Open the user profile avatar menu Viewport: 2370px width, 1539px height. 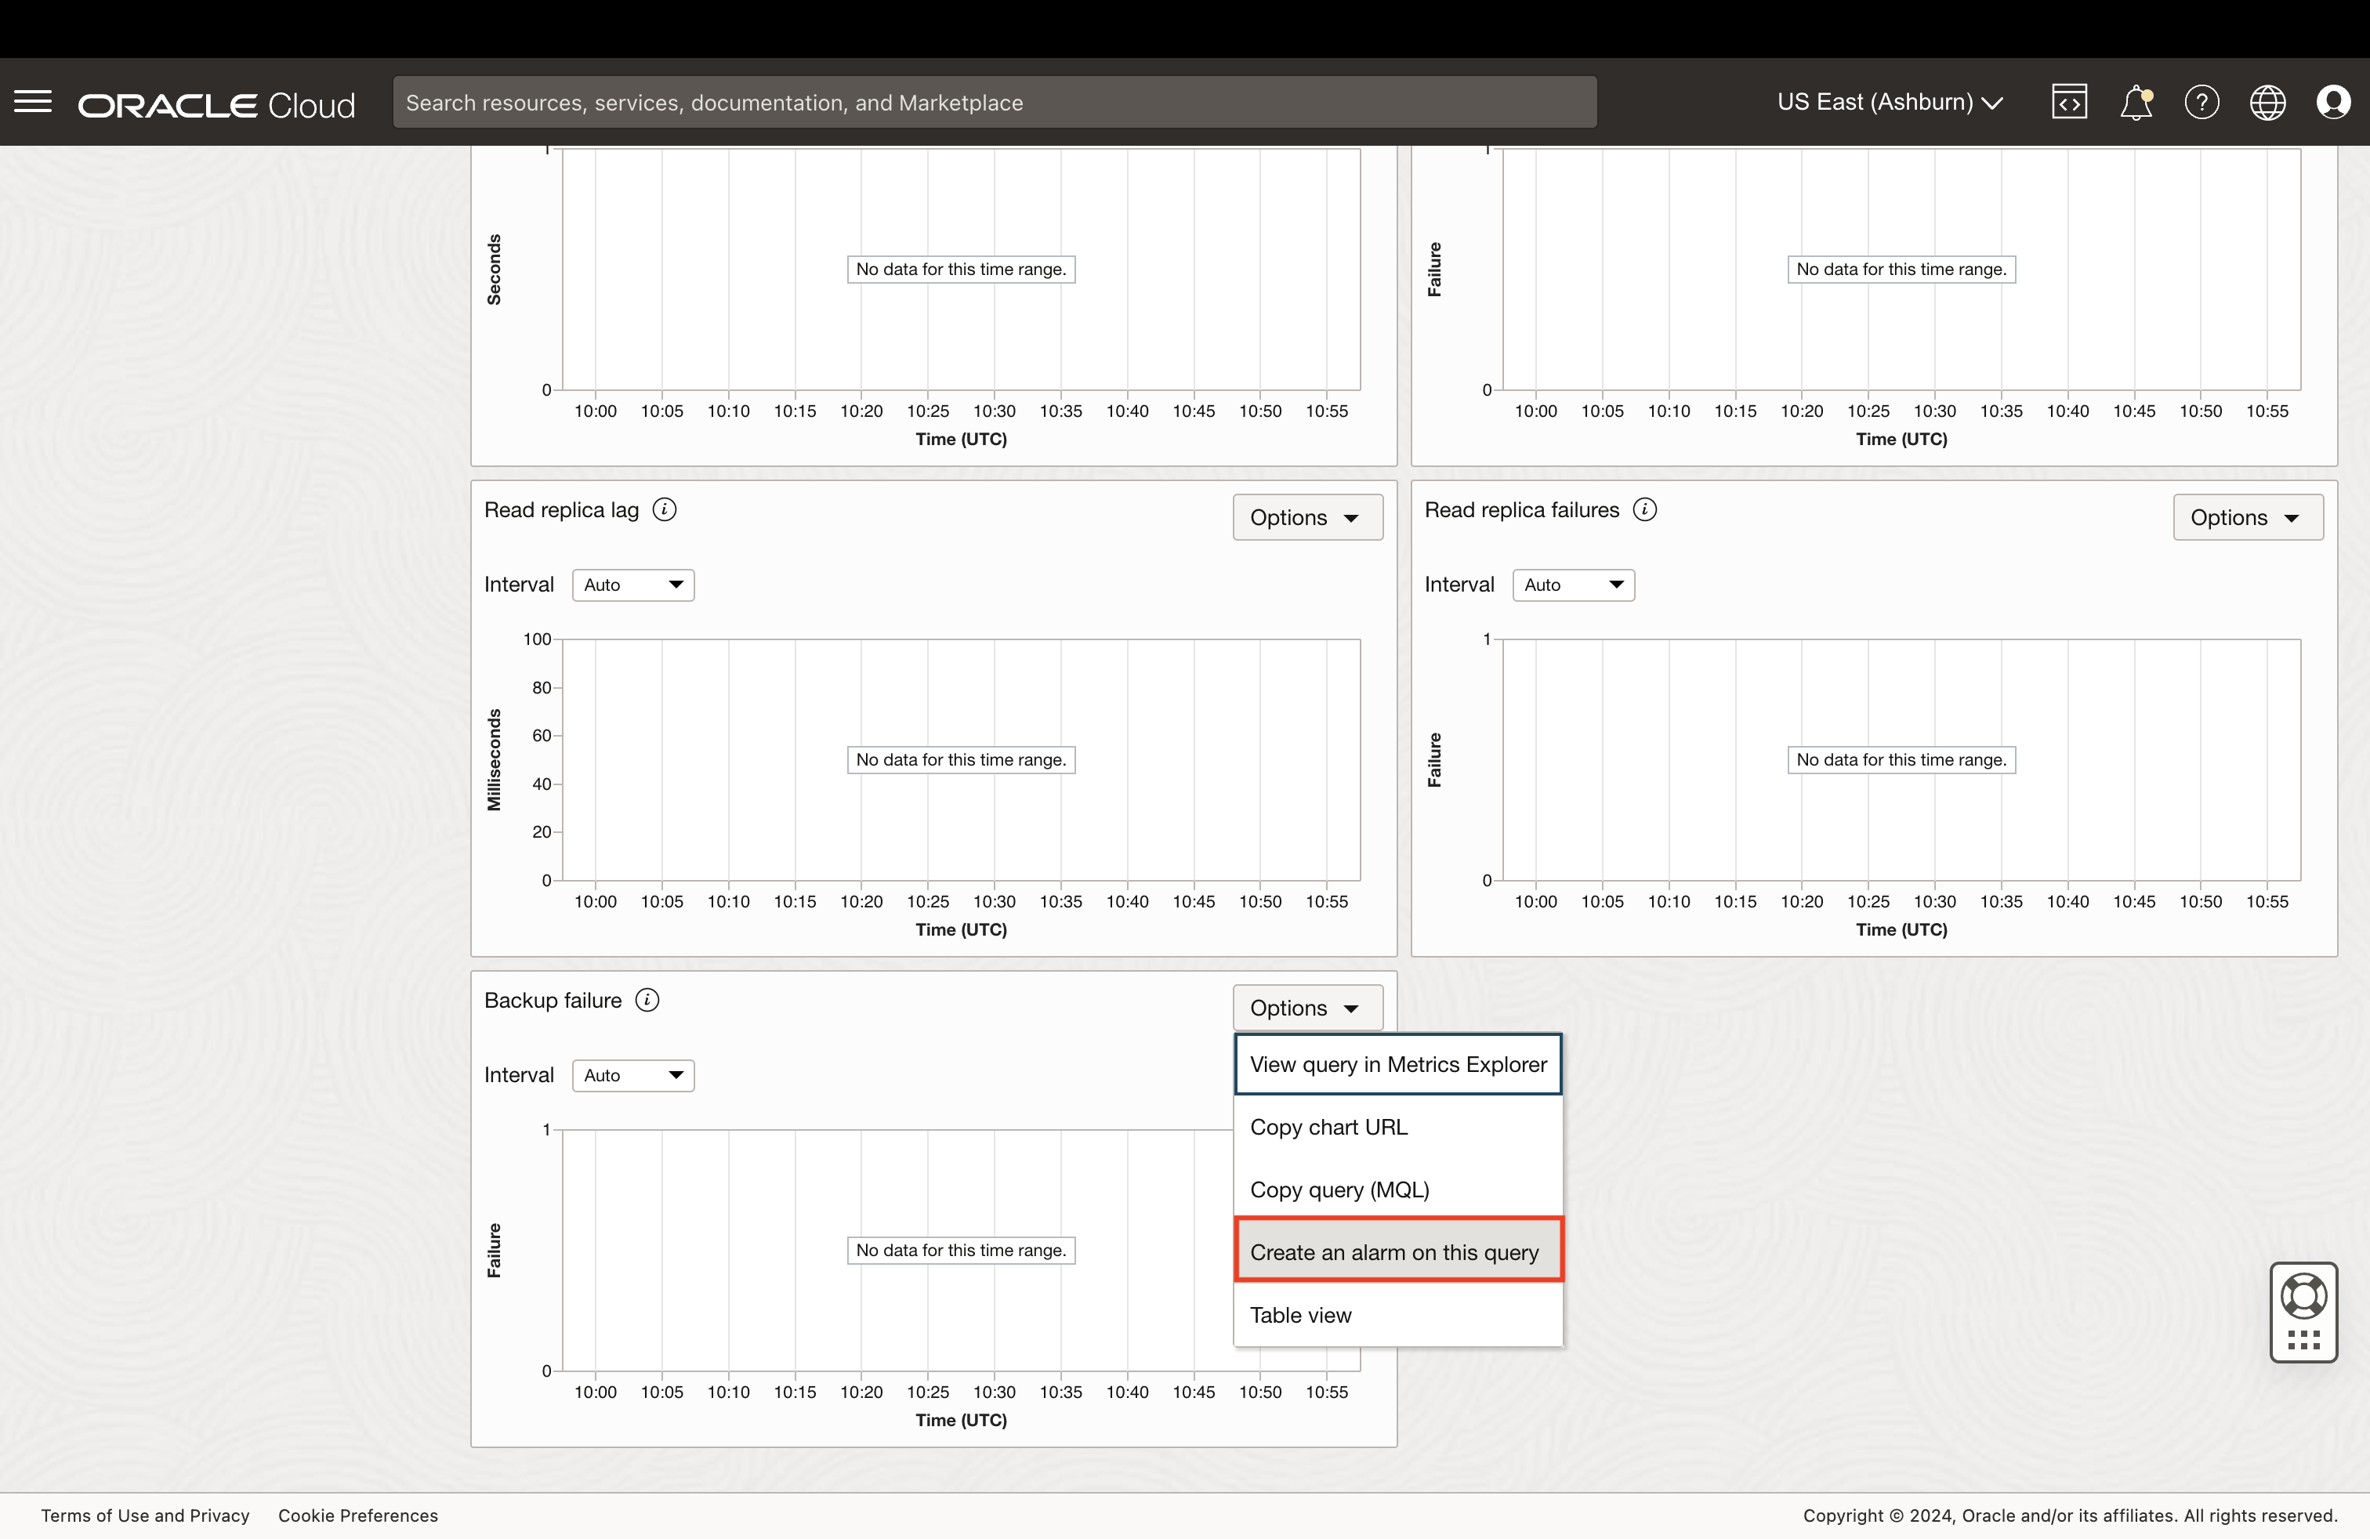tap(2332, 102)
